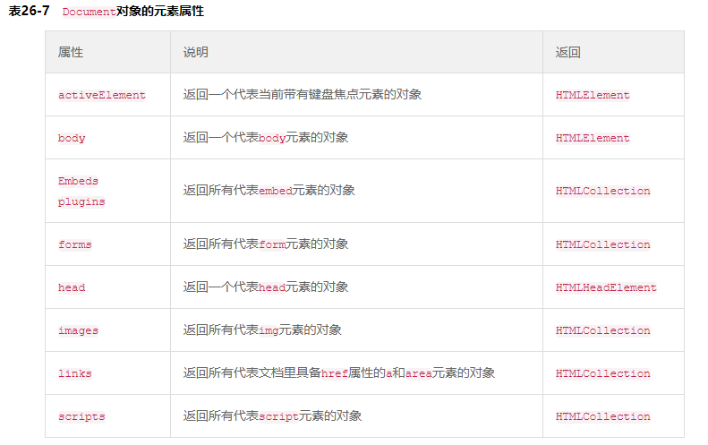708x445 pixels.
Task: Click the 属性 column header
Action: pyautogui.click(x=71, y=52)
